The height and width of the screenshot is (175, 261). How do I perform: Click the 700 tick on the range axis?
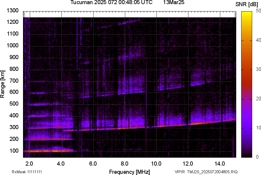pyautogui.click(x=14, y=81)
